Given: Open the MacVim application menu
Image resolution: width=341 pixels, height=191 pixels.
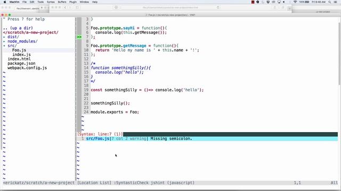Looking at the screenshot, I should (14, 2).
